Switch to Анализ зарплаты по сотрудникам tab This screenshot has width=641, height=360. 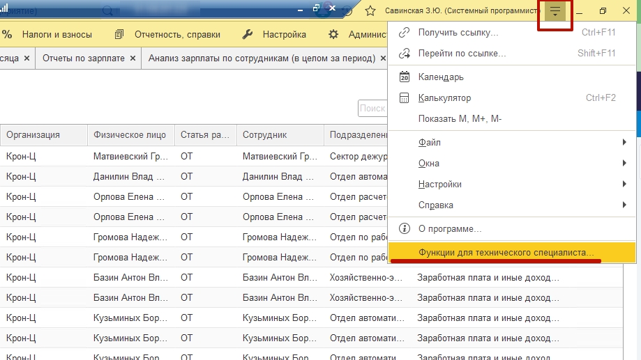point(262,58)
